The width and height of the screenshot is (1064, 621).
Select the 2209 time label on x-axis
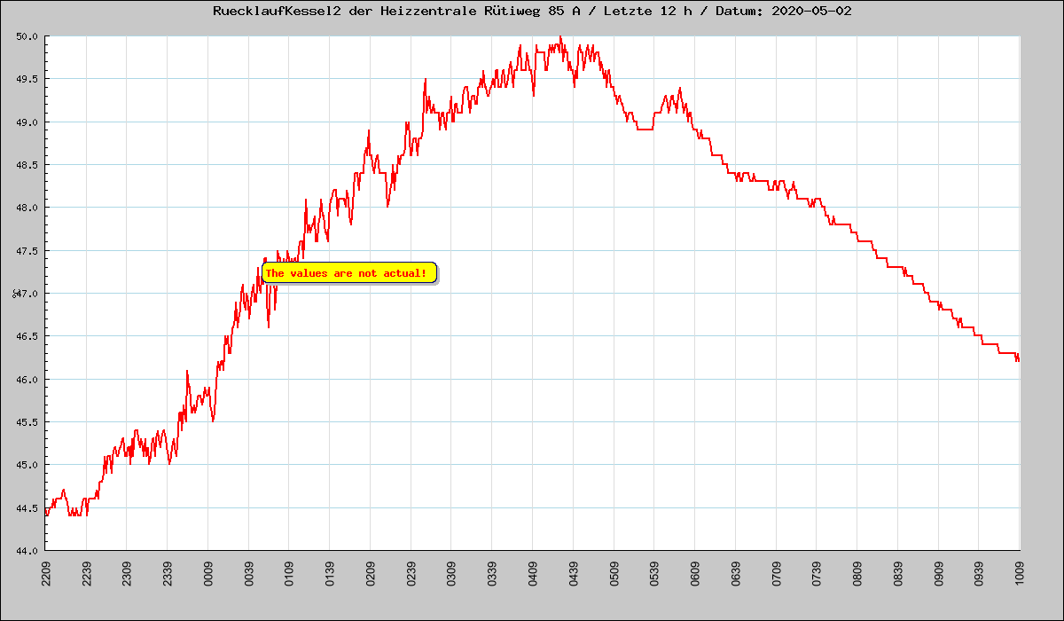(45, 572)
